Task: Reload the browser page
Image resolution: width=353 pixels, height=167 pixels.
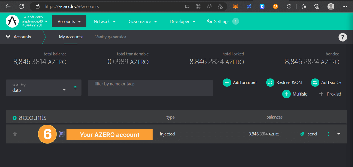Action: 21,6
